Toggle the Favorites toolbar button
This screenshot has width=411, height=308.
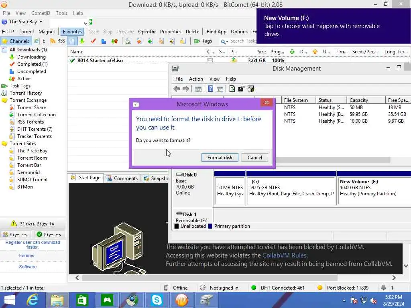(x=72, y=32)
